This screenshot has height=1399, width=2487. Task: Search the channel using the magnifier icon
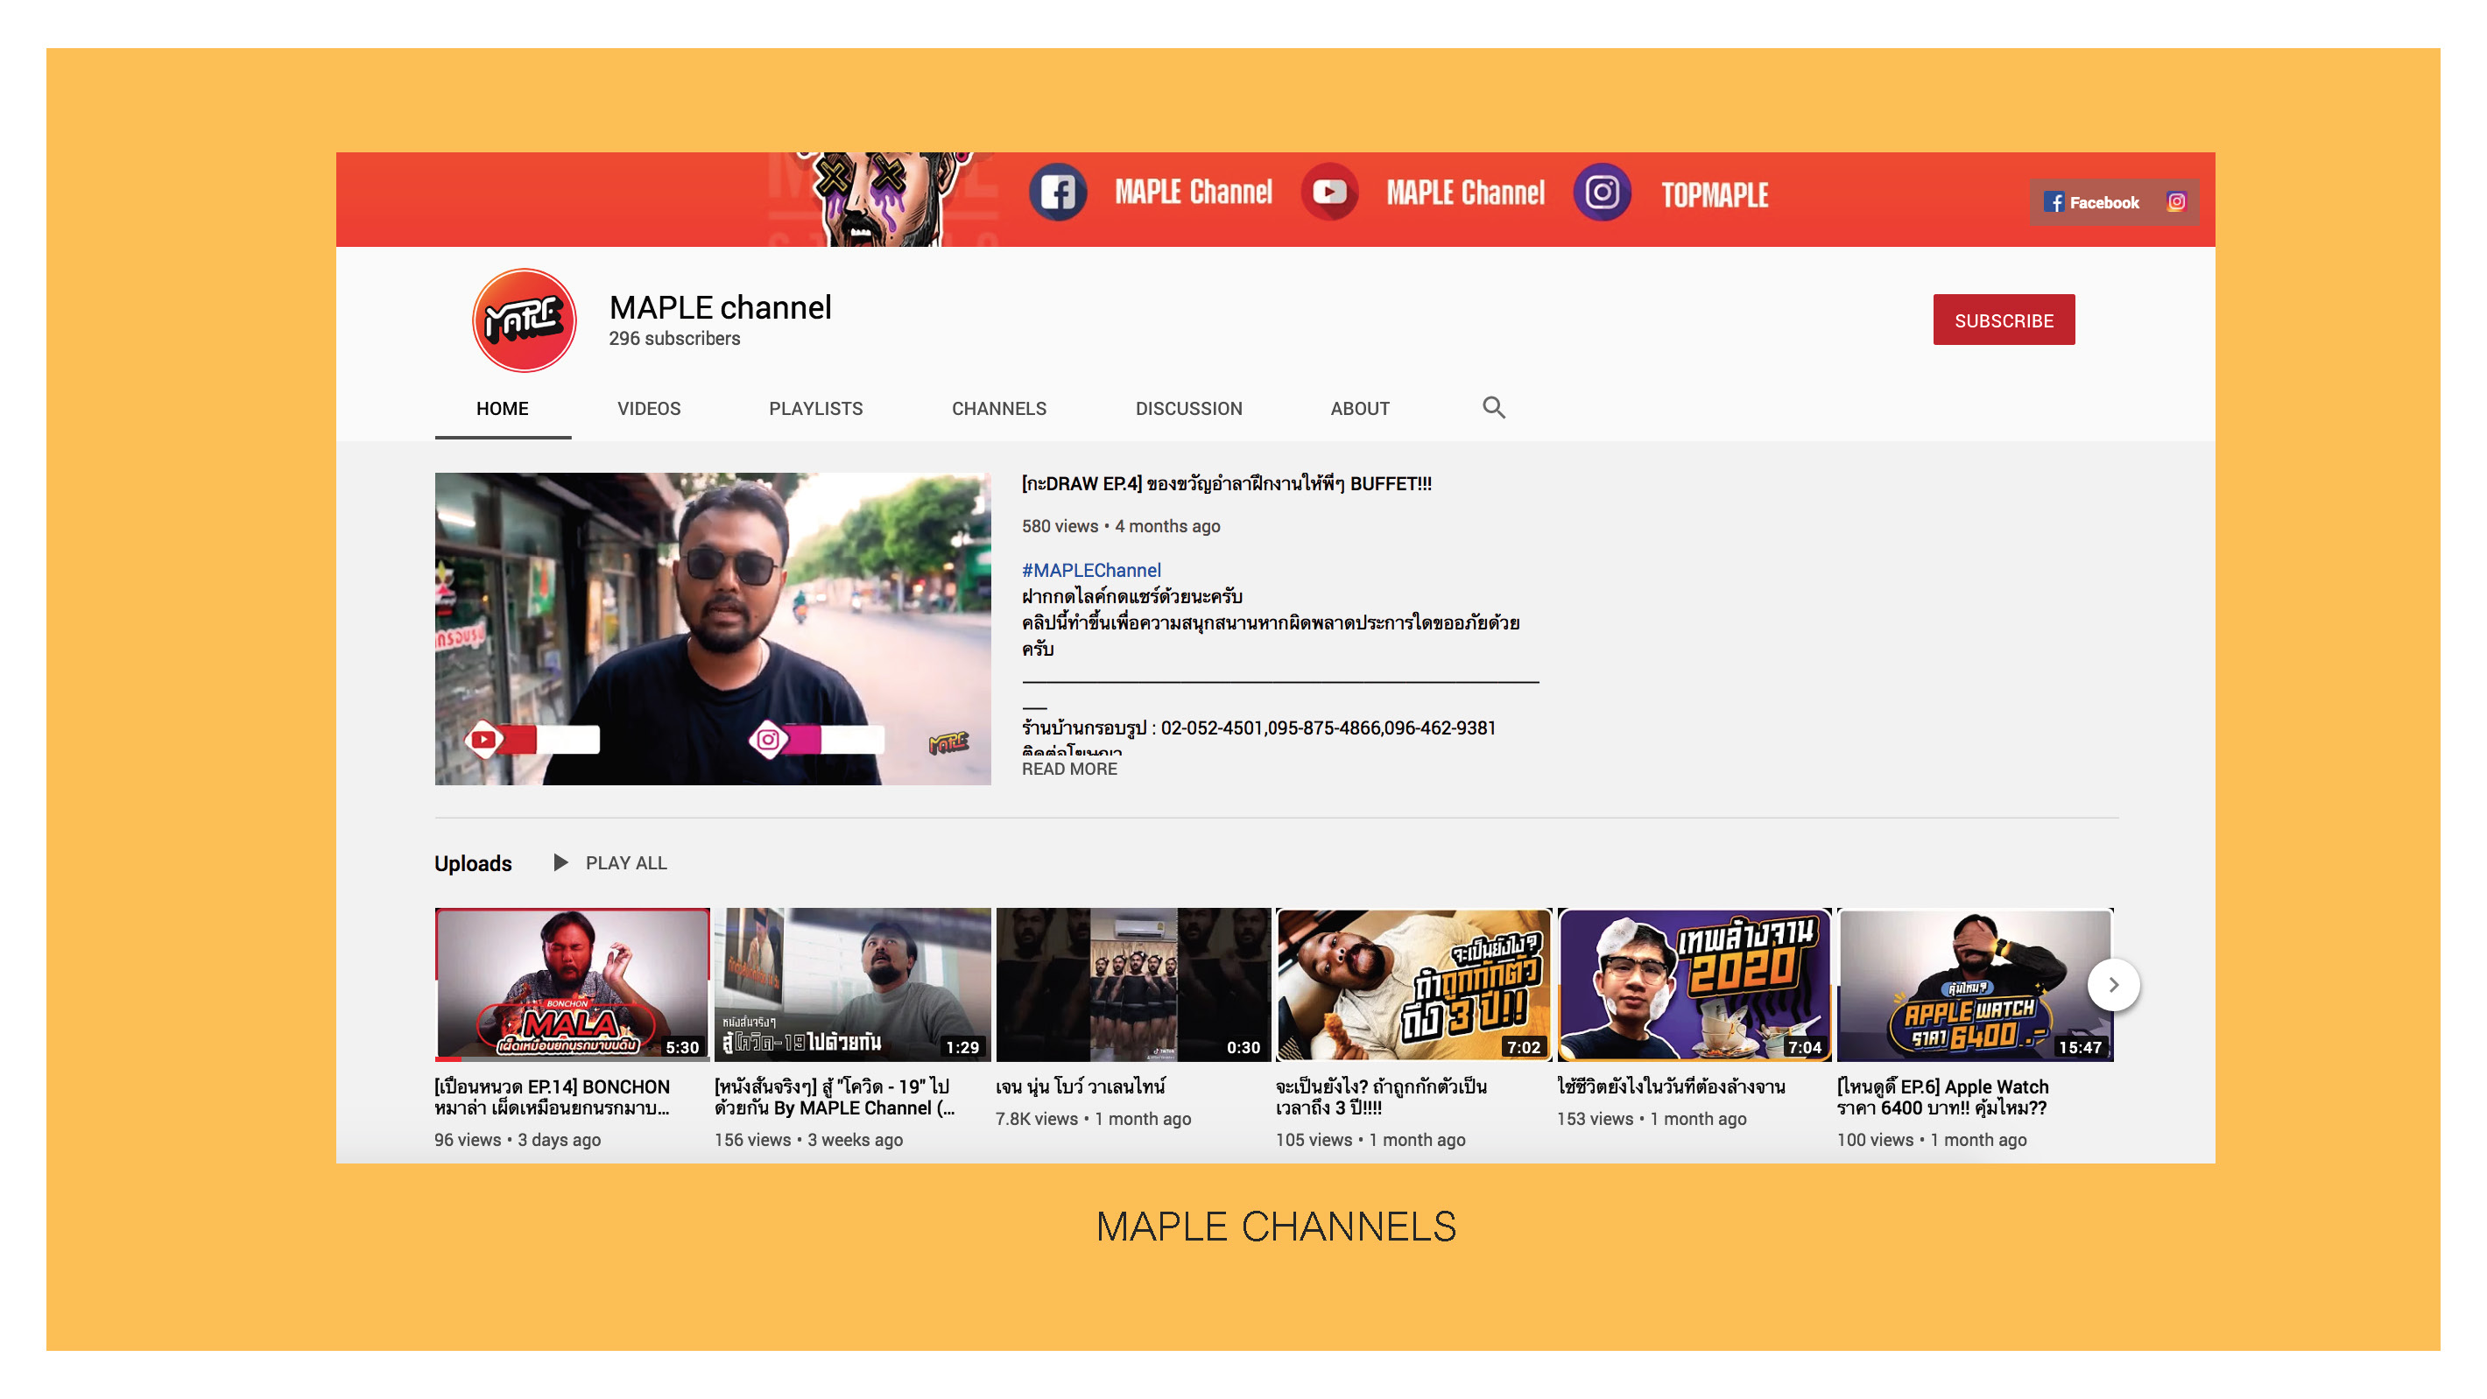point(1494,407)
